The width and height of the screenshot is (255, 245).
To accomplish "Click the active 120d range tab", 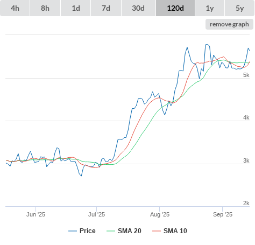I will coord(175,8).
